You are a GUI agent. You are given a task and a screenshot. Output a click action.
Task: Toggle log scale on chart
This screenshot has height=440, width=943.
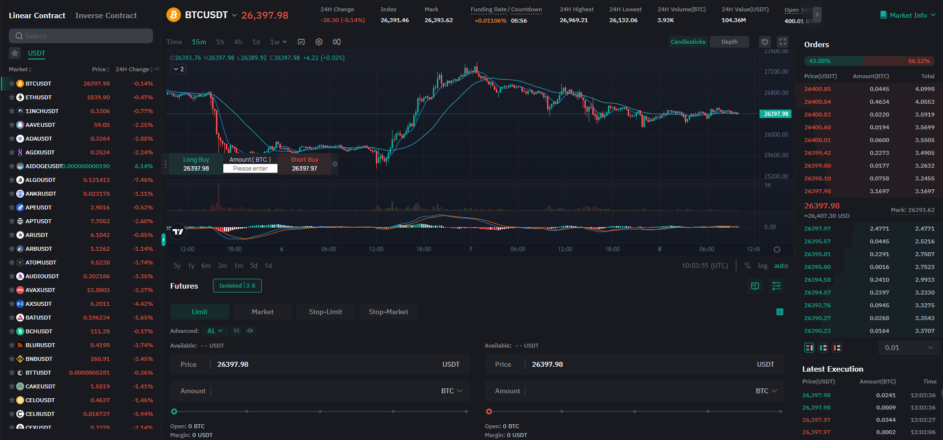click(762, 265)
